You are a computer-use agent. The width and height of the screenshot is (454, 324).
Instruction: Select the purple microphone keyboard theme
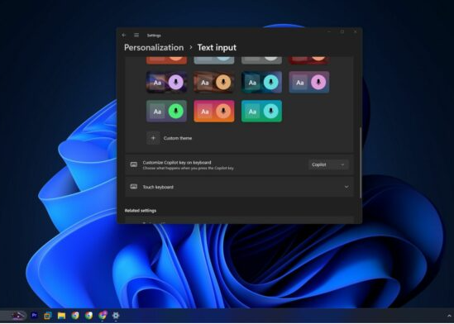pyautogui.click(x=166, y=83)
